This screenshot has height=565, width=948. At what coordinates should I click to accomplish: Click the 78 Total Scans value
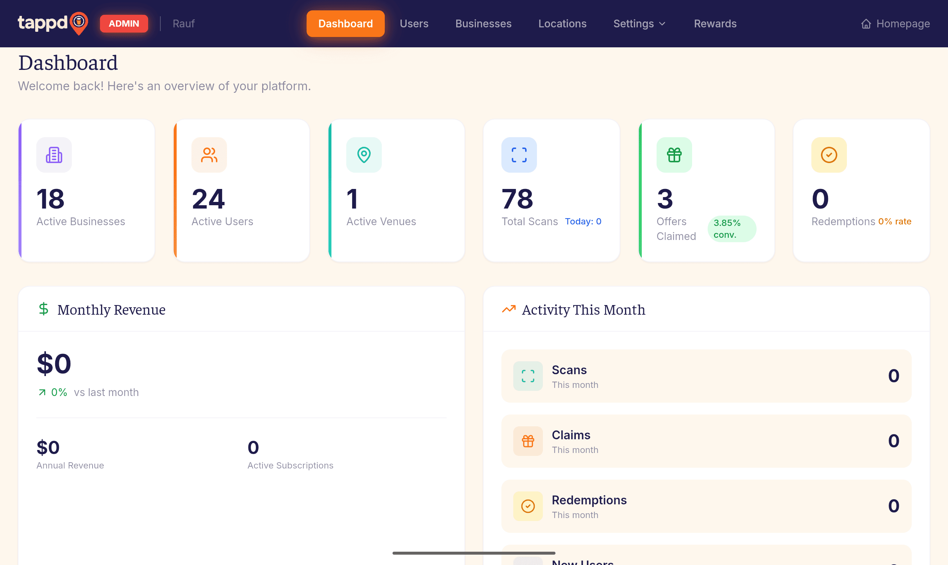point(517,199)
